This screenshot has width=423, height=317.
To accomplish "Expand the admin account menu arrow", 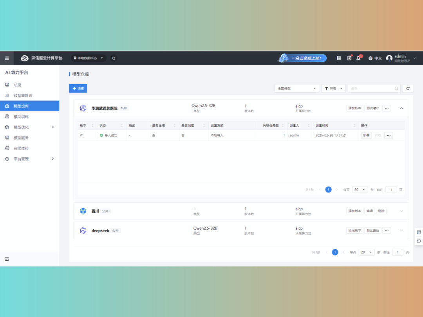I will [415, 58].
